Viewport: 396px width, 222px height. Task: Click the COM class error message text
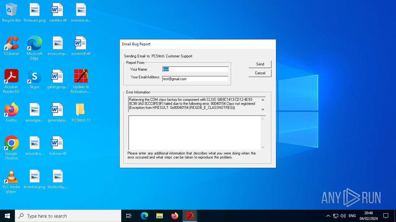tap(192, 104)
